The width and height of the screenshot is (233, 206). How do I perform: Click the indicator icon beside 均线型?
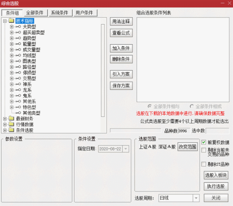(x=18, y=55)
